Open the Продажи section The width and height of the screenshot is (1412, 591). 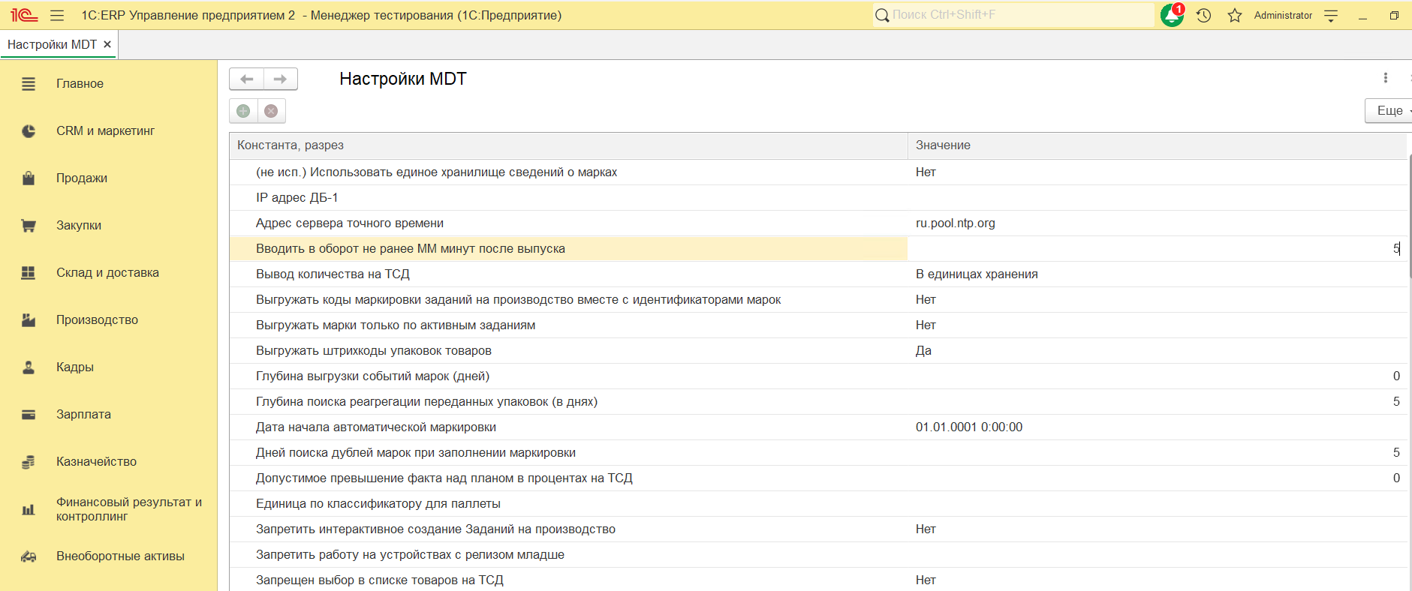[82, 178]
